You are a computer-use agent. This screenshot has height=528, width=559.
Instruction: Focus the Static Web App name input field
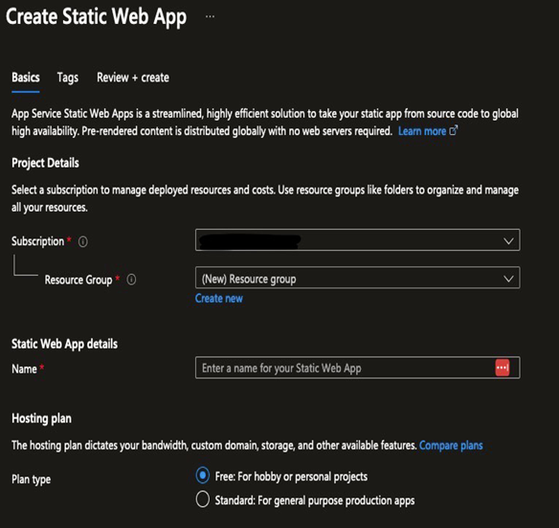pyautogui.click(x=358, y=368)
